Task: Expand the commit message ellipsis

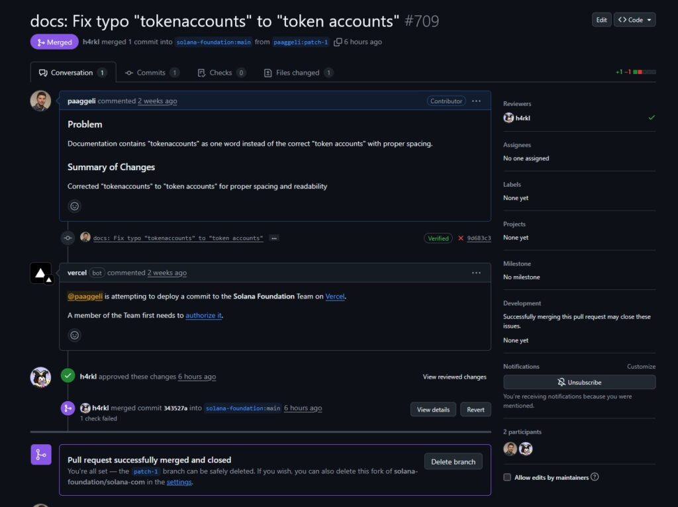Action: 274,238
